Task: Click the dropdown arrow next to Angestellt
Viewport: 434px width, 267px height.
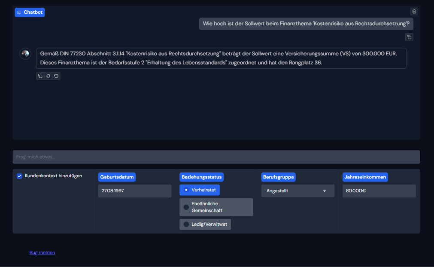Action: point(325,191)
